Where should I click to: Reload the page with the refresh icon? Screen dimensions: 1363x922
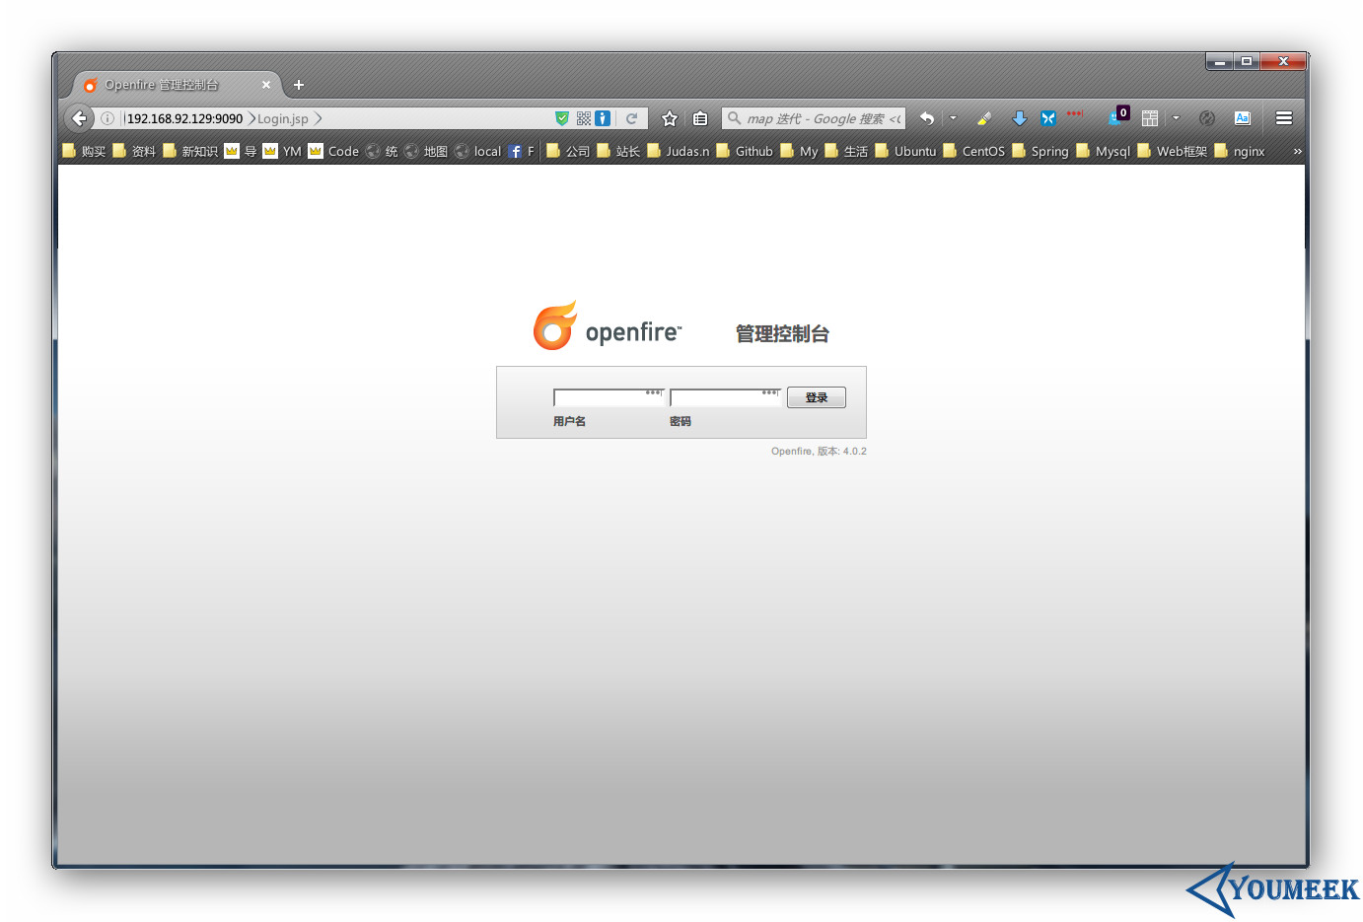632,118
